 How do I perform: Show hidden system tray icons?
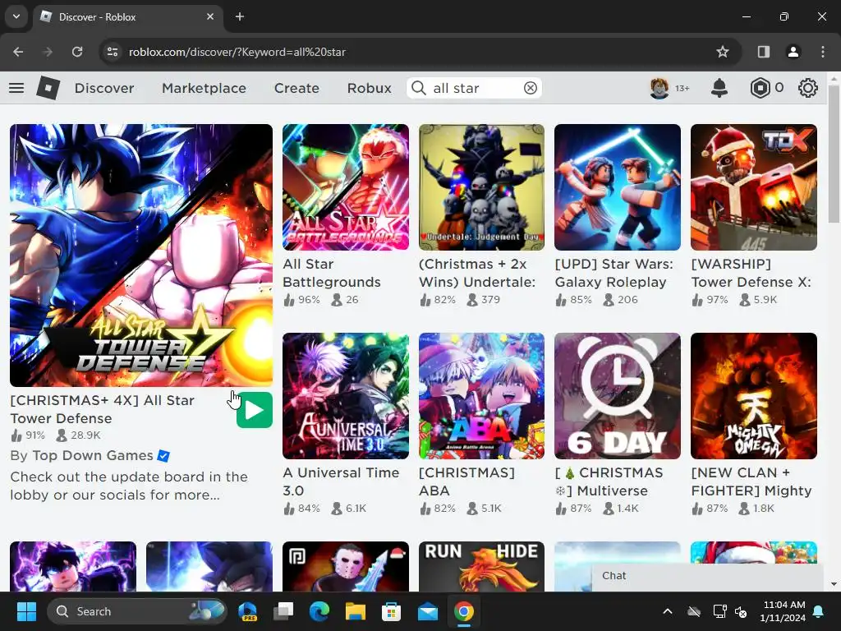668,611
